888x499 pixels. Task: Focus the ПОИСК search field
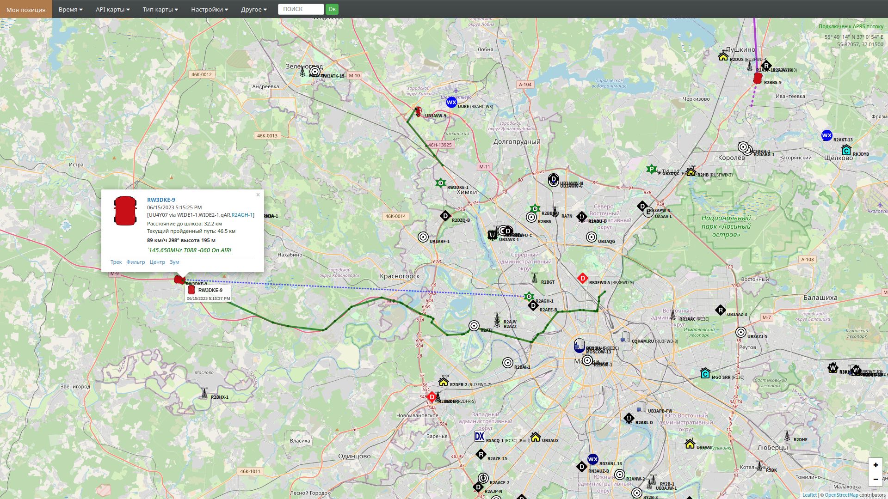301,9
